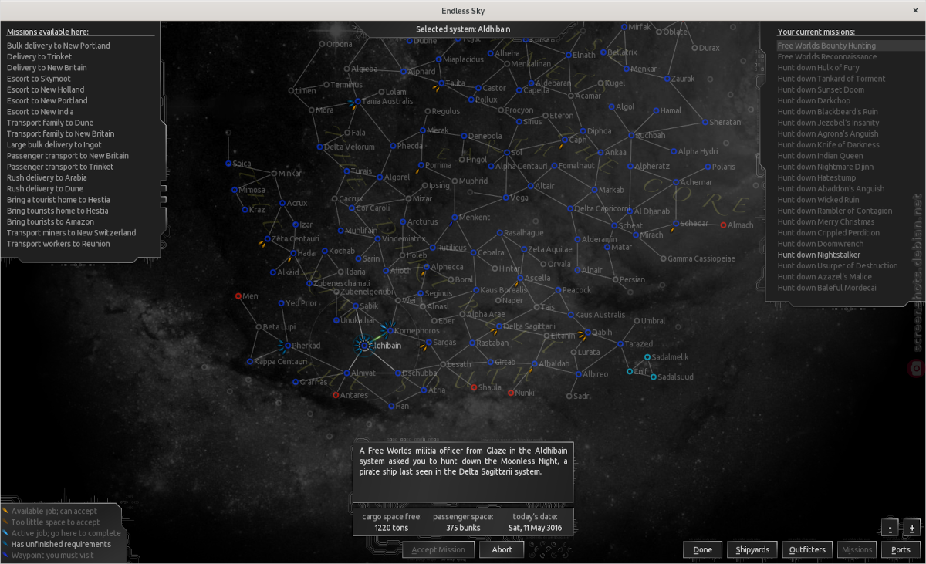Viewport: 926px width, 564px height.
Task: Click the Achernar system node
Action: click(x=676, y=182)
